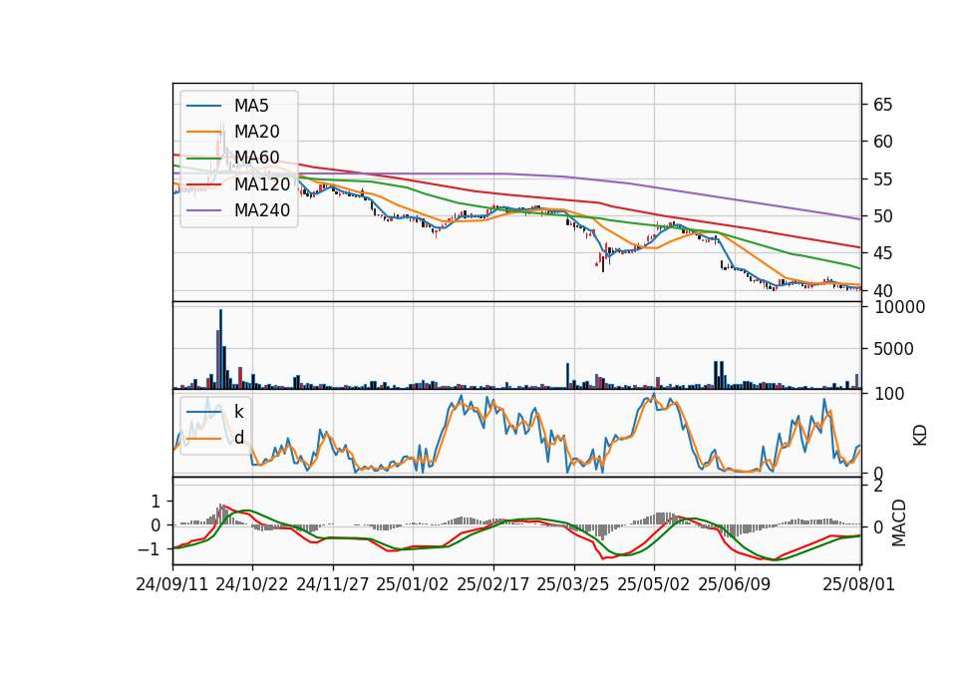Click the 45 price axis tick label
This screenshot has height=688, width=957.
(882, 253)
